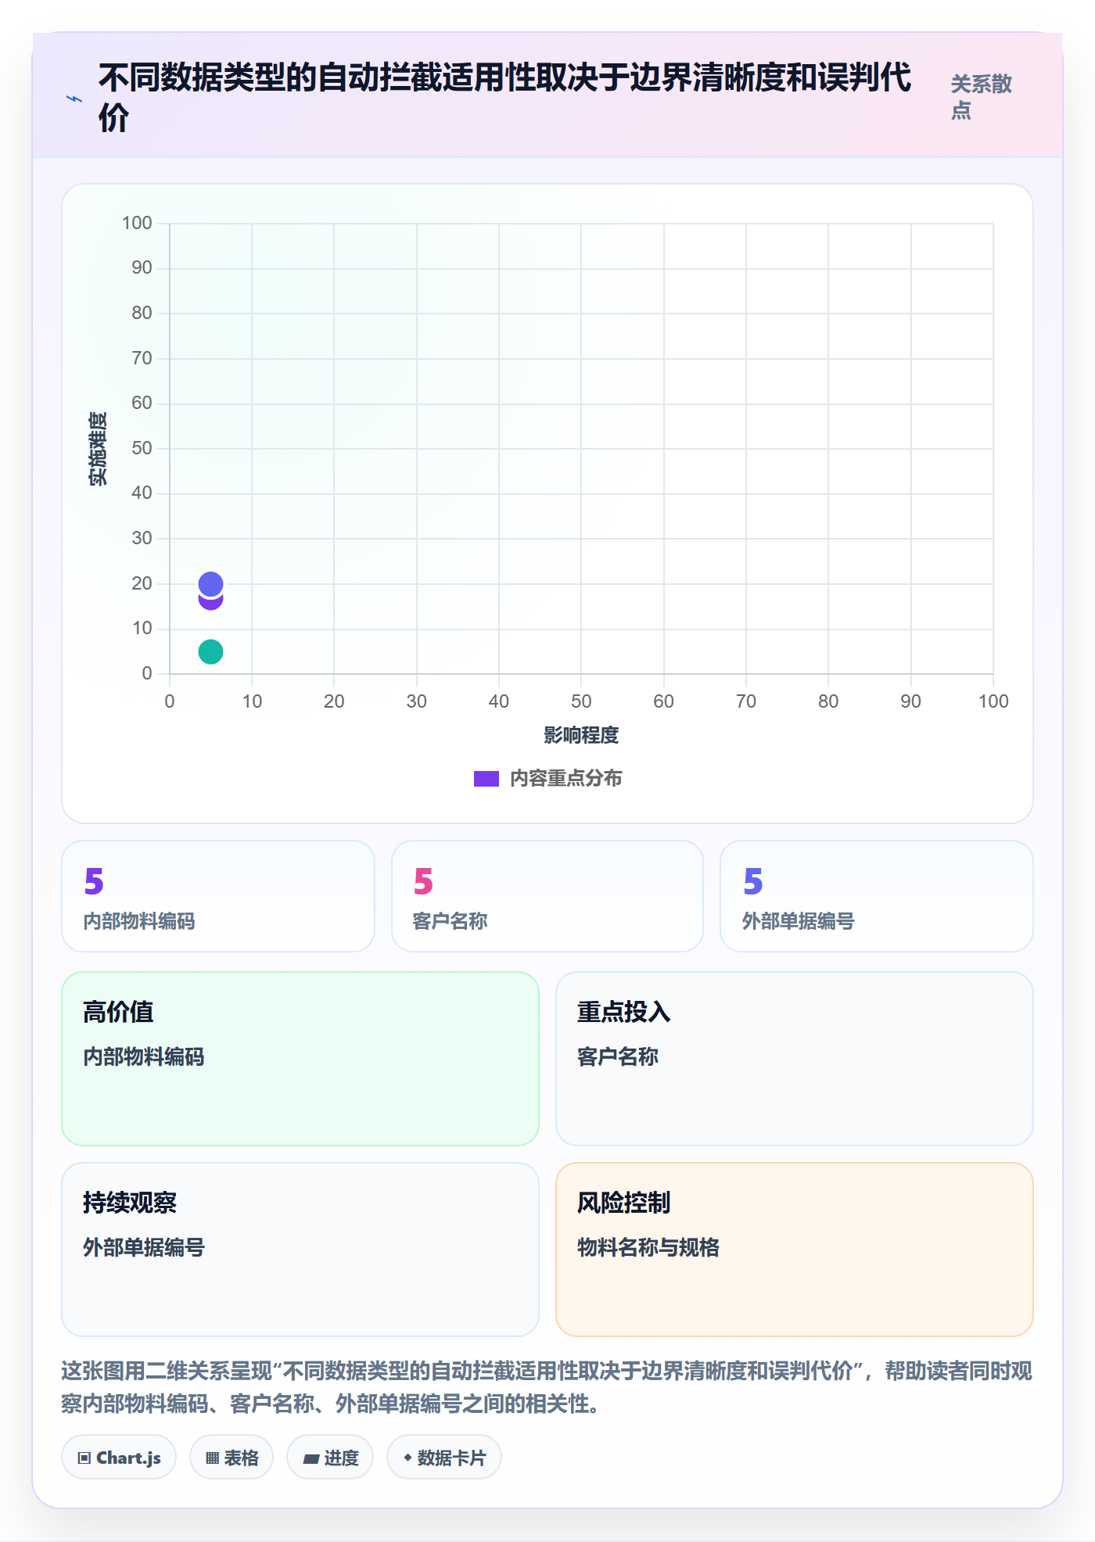Click the 表格 tag chip

[232, 1458]
